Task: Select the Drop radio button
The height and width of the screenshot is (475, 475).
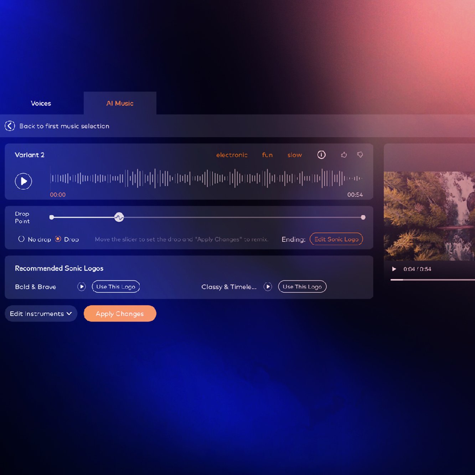Action: [x=58, y=239]
